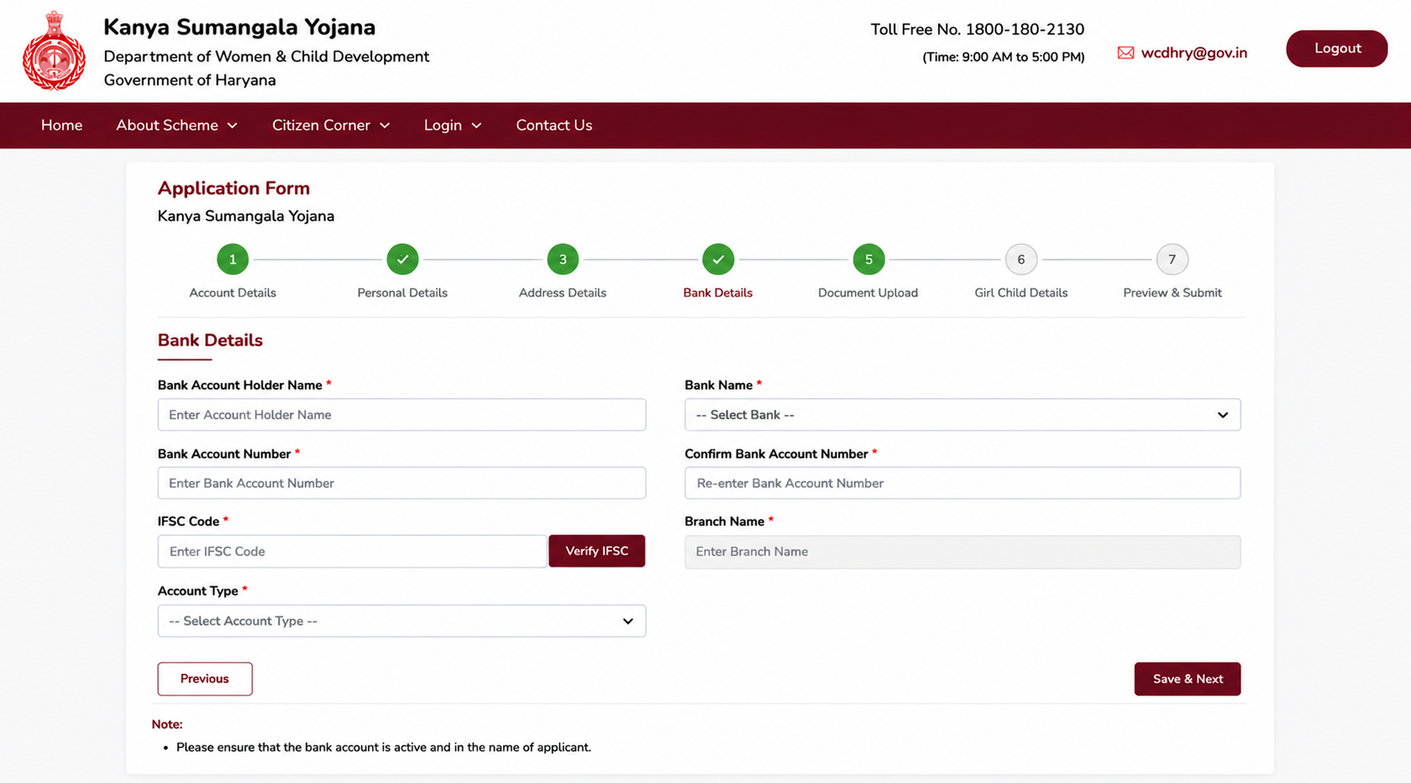
Task: Click the envelope email icon
Action: (x=1125, y=53)
